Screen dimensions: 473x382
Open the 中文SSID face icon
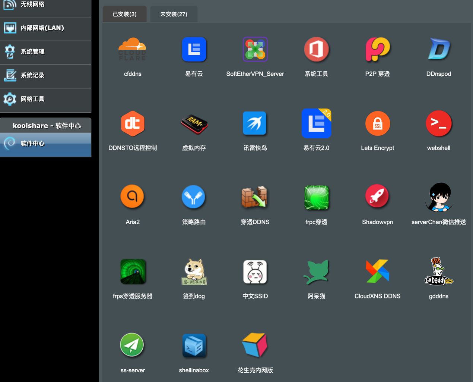(255, 272)
